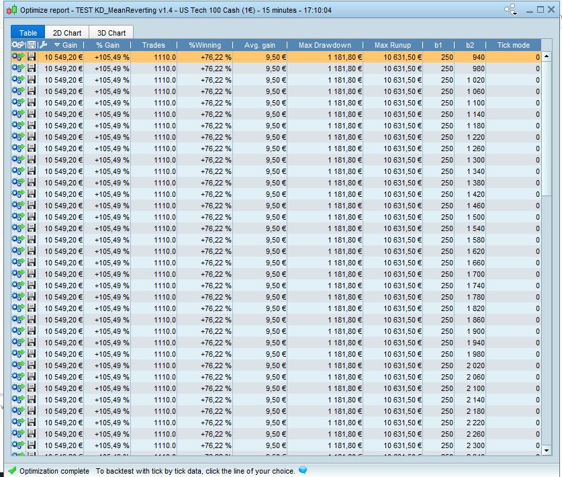The width and height of the screenshot is (562, 477).
Task: Gear-arrow icon in b2 1 660 row
Action: pos(18,263)
